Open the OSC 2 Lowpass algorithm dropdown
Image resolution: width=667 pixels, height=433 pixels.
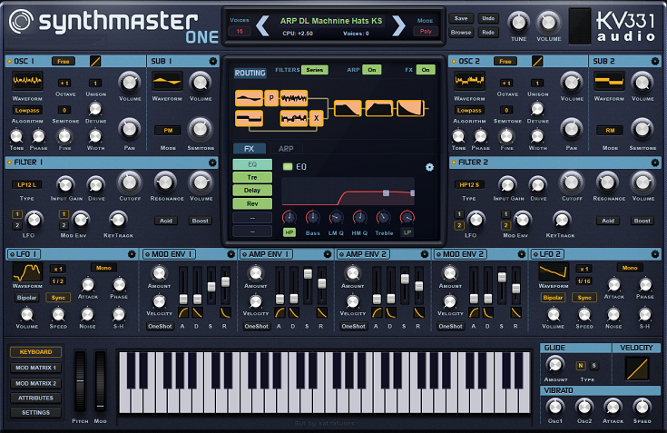tap(469, 111)
